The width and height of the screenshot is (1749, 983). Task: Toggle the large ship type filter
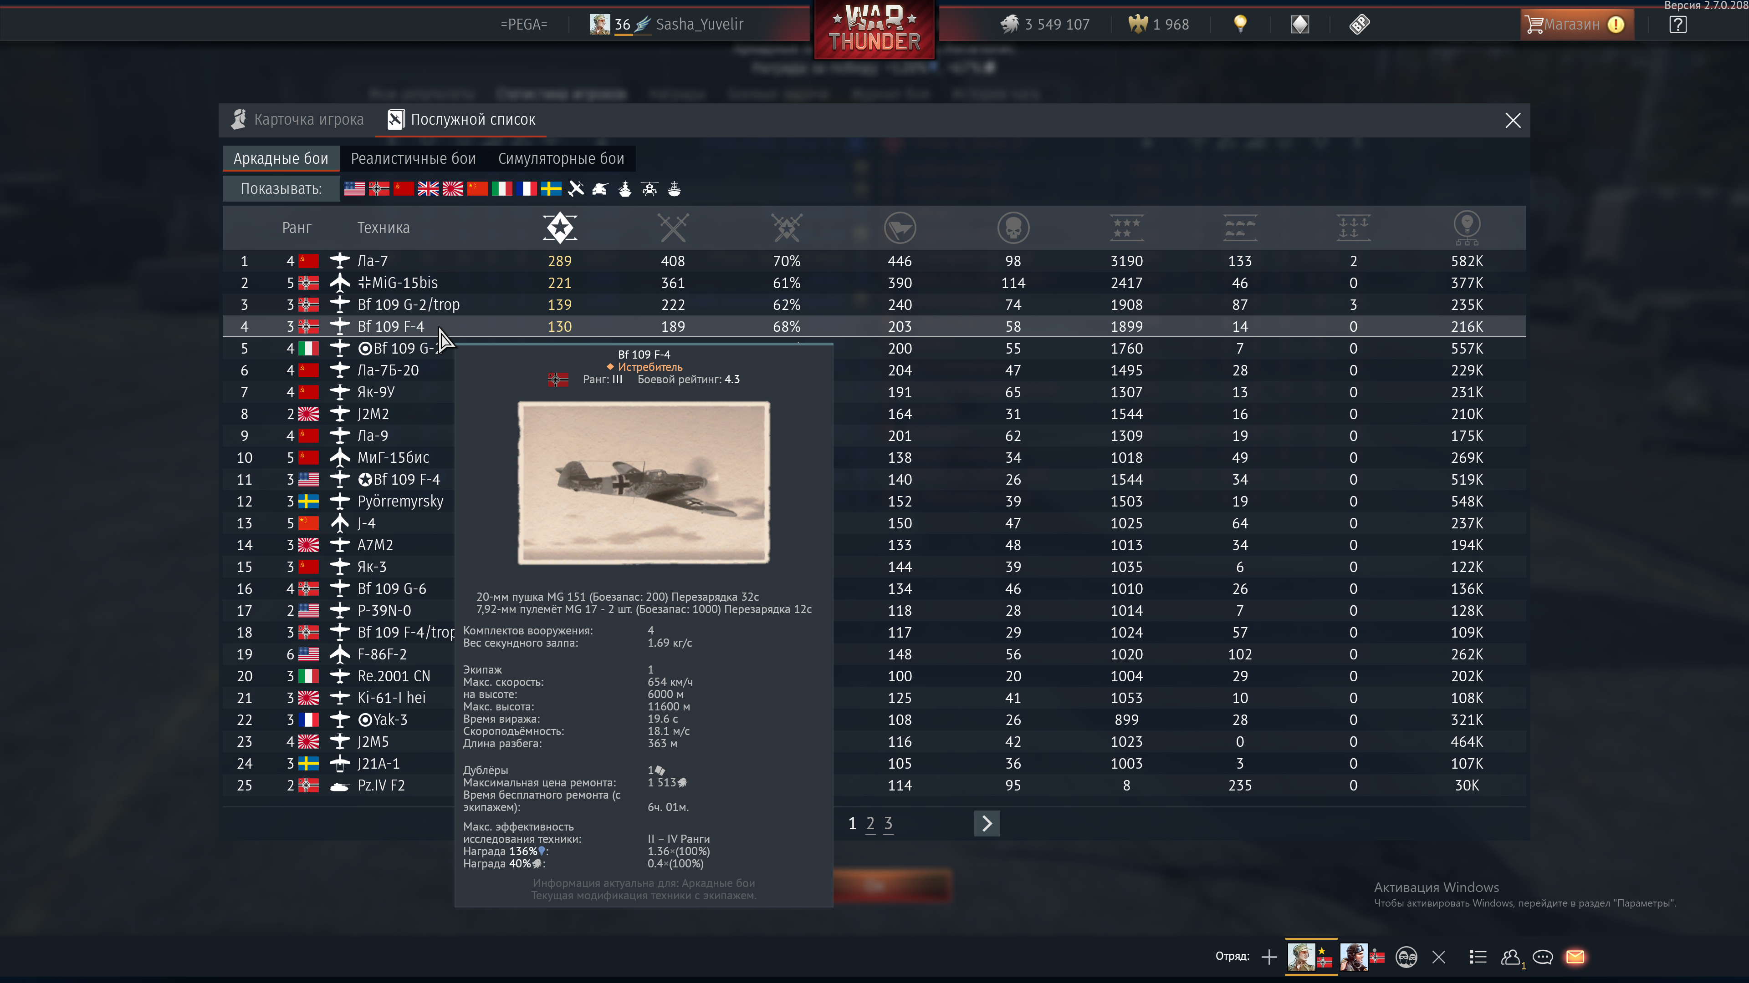(624, 188)
